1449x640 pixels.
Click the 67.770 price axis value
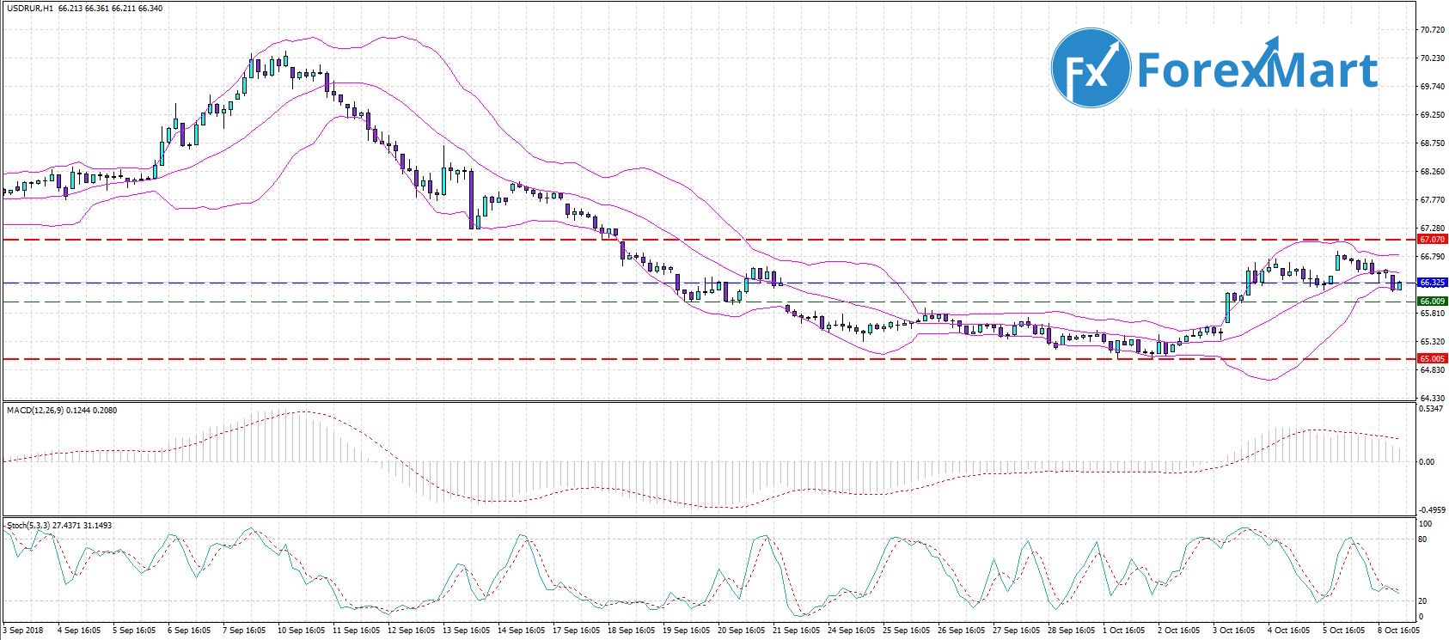point(1432,200)
